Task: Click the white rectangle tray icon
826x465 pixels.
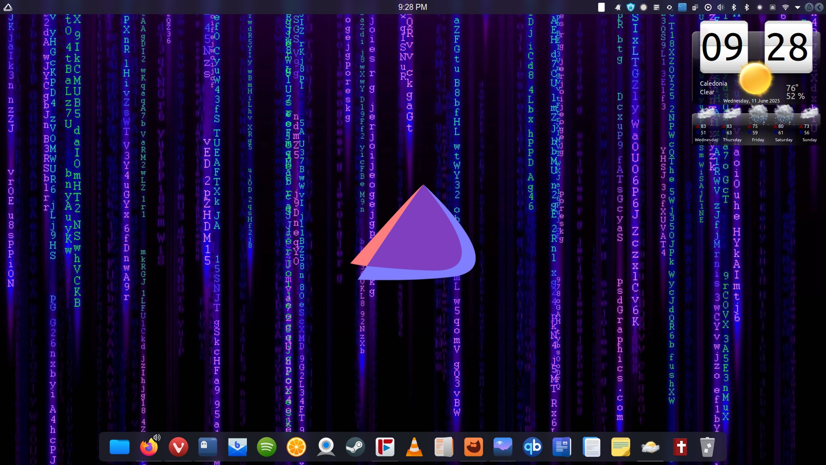Action: click(x=601, y=7)
